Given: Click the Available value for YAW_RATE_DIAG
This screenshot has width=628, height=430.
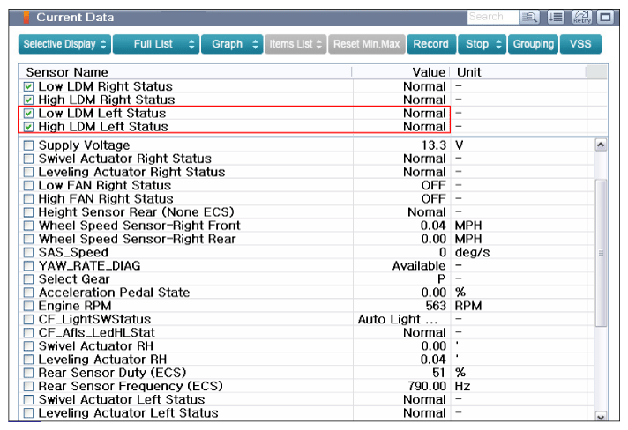Looking at the screenshot, I should [x=419, y=266].
